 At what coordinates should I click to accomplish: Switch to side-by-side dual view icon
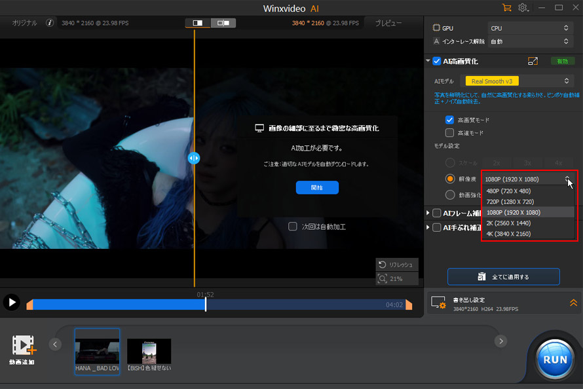coord(223,23)
